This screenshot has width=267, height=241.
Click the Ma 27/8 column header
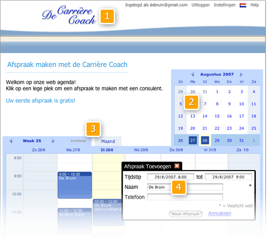[73, 150]
